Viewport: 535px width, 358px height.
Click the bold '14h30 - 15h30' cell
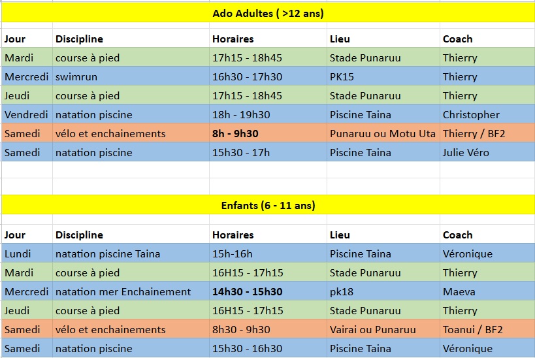268,291
